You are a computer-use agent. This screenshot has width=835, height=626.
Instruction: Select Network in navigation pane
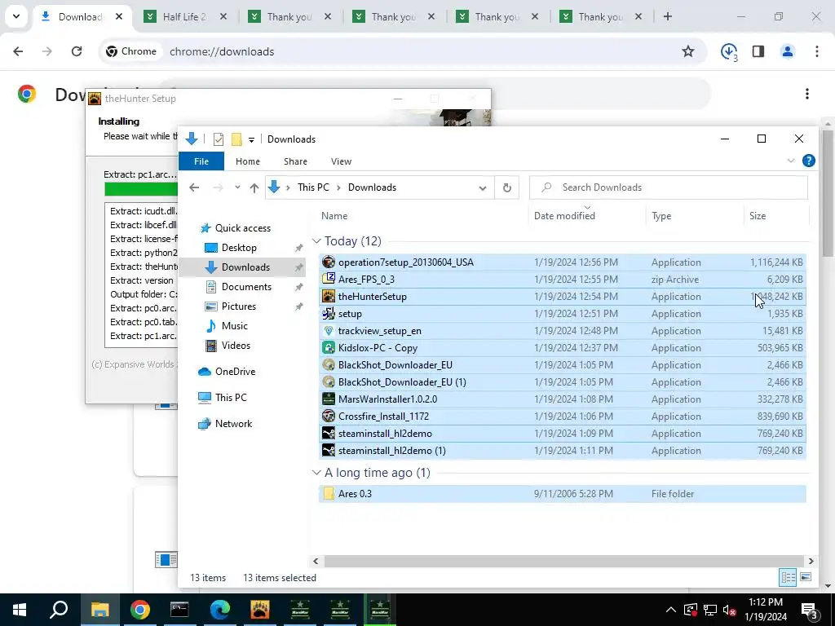click(x=233, y=424)
